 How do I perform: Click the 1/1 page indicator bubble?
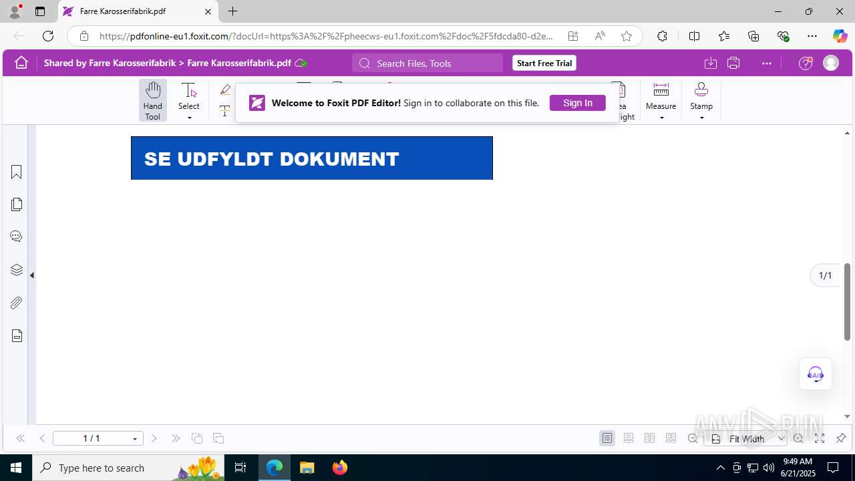(x=826, y=275)
